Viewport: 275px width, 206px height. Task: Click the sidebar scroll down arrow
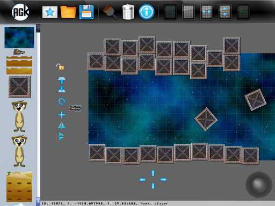pos(38,202)
